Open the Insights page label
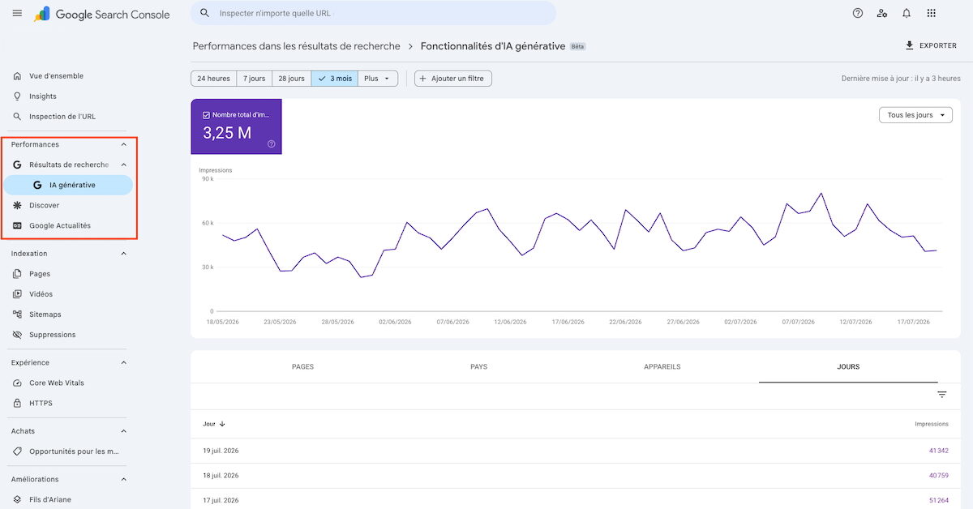This screenshot has width=973, height=509. coord(43,96)
